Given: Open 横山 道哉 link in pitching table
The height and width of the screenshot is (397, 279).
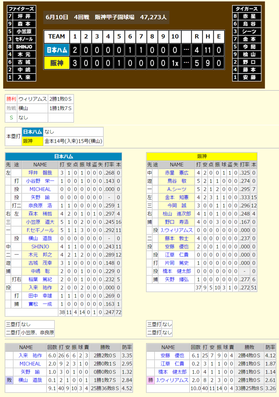Looking at the screenshot, I should point(30,380).
